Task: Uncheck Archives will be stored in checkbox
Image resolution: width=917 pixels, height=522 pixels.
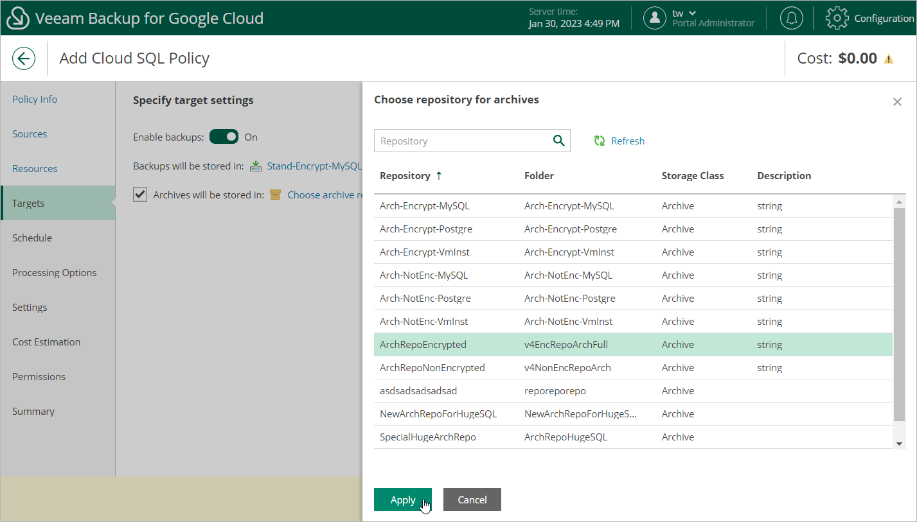Action: click(140, 195)
